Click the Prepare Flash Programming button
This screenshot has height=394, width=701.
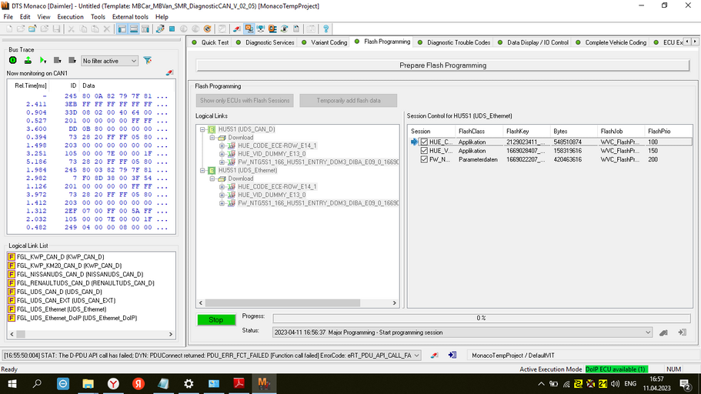pos(442,65)
